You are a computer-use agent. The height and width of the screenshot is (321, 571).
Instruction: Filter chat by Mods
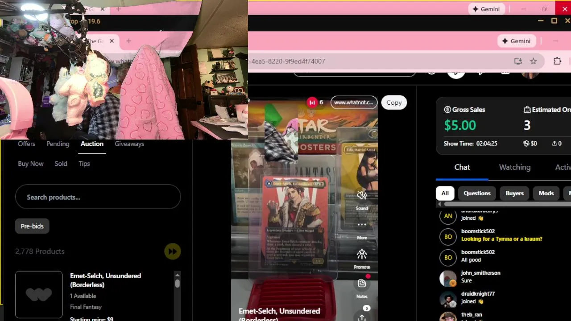[546, 193]
